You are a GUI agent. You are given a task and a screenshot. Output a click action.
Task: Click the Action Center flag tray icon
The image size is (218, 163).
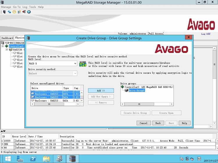click(x=182, y=159)
